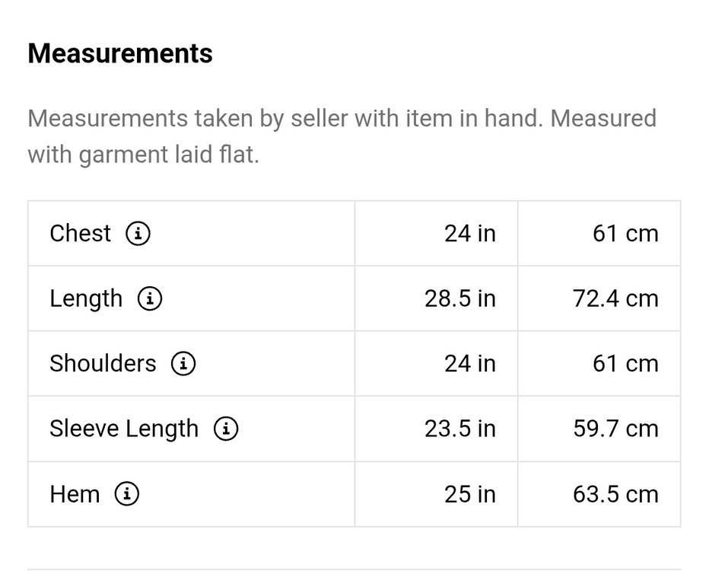Select the 72.4 cm length value
The height and width of the screenshot is (571, 709).
(615, 299)
